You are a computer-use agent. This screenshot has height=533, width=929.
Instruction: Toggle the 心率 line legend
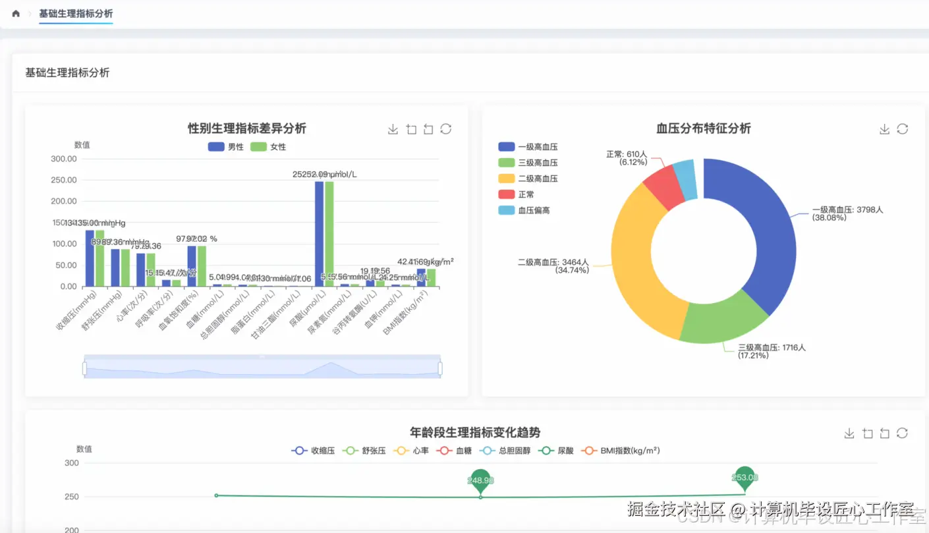[411, 451]
